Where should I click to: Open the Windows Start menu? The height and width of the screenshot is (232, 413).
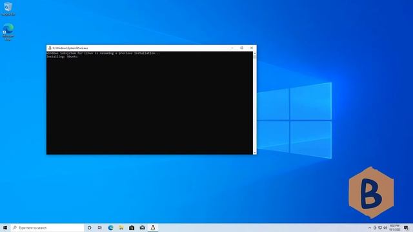pyautogui.click(x=5, y=227)
